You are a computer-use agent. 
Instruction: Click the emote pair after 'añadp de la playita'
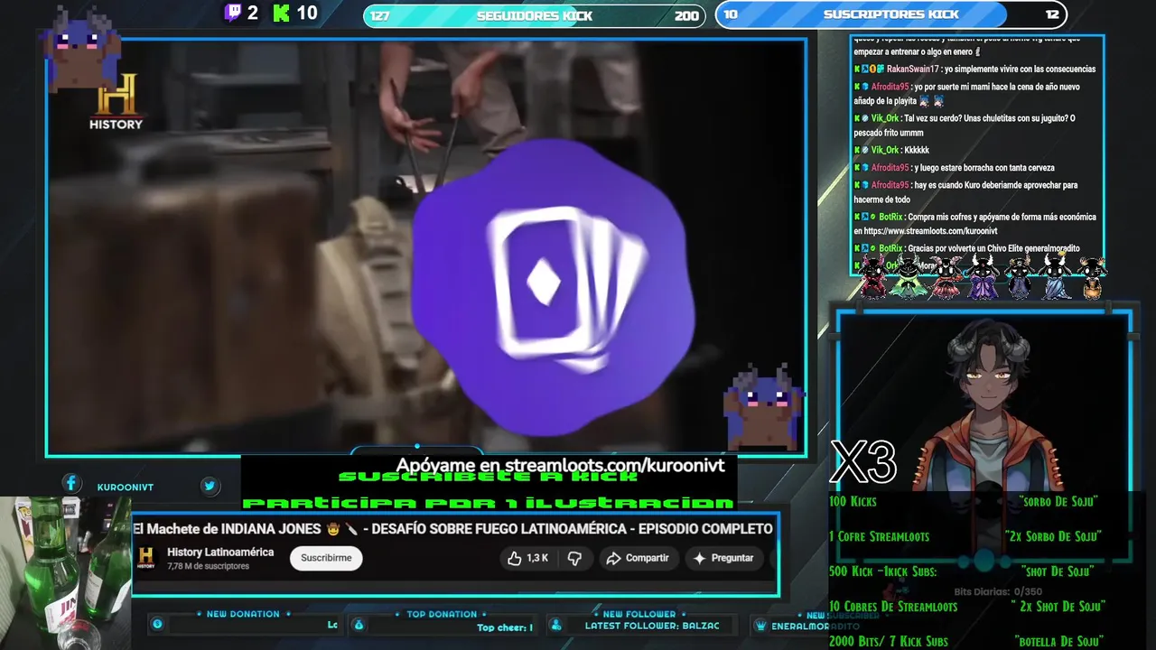click(930, 101)
